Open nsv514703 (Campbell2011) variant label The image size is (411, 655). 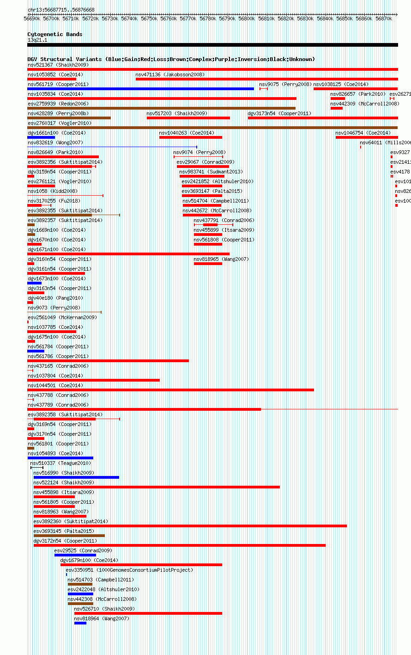pyautogui.click(x=101, y=580)
